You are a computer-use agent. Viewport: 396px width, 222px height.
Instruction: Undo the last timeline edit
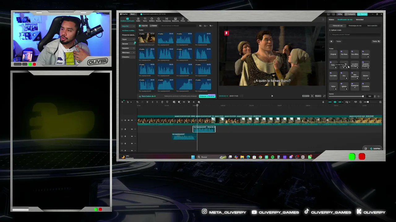pos(137,102)
